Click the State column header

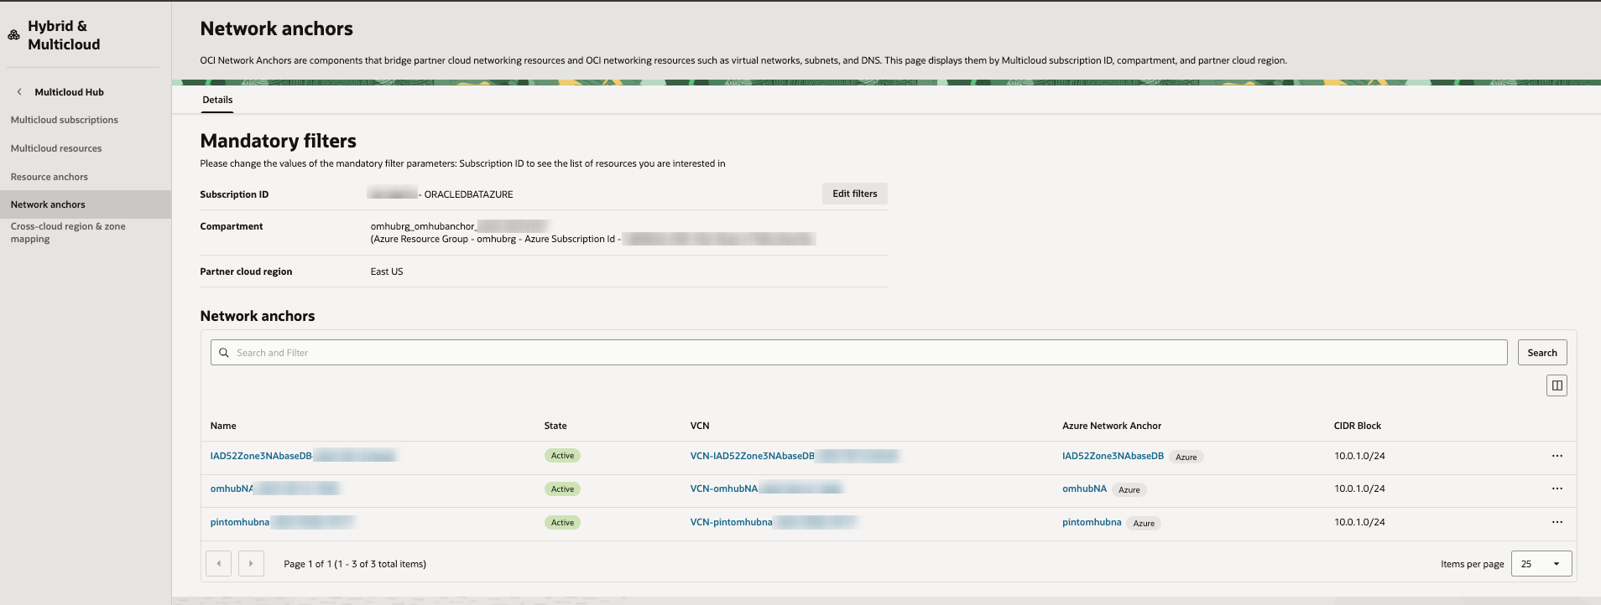point(555,426)
